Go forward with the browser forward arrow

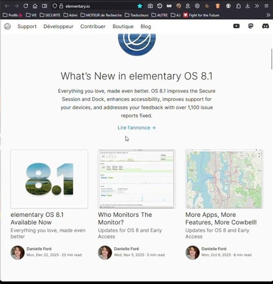click(x=16, y=6)
